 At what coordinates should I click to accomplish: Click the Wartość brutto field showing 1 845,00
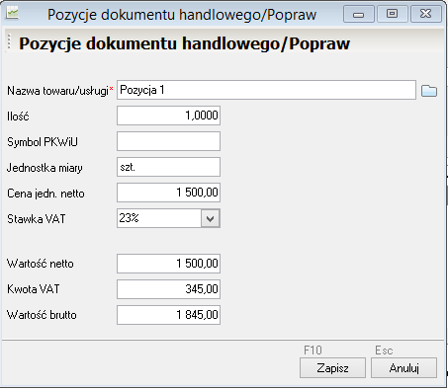(168, 315)
